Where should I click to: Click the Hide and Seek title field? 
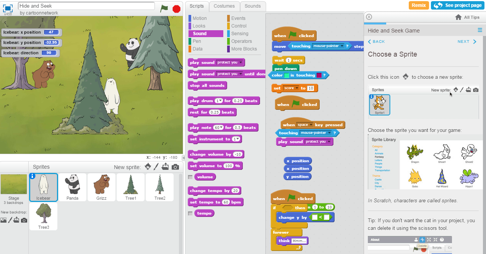(x=86, y=6)
